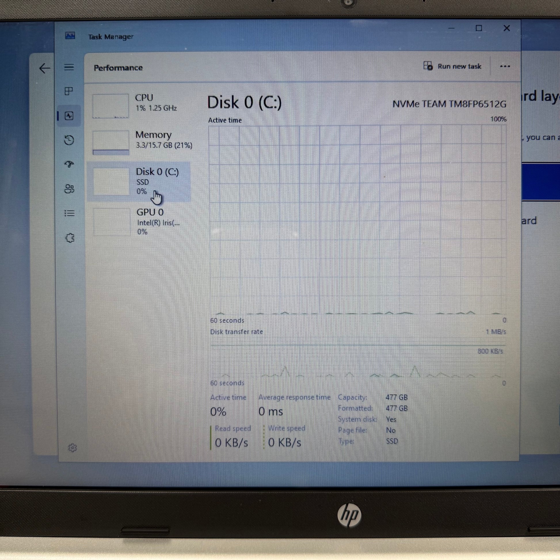Screen dimensions: 560x560
Task: Open App history sidebar icon
Action: (69, 140)
